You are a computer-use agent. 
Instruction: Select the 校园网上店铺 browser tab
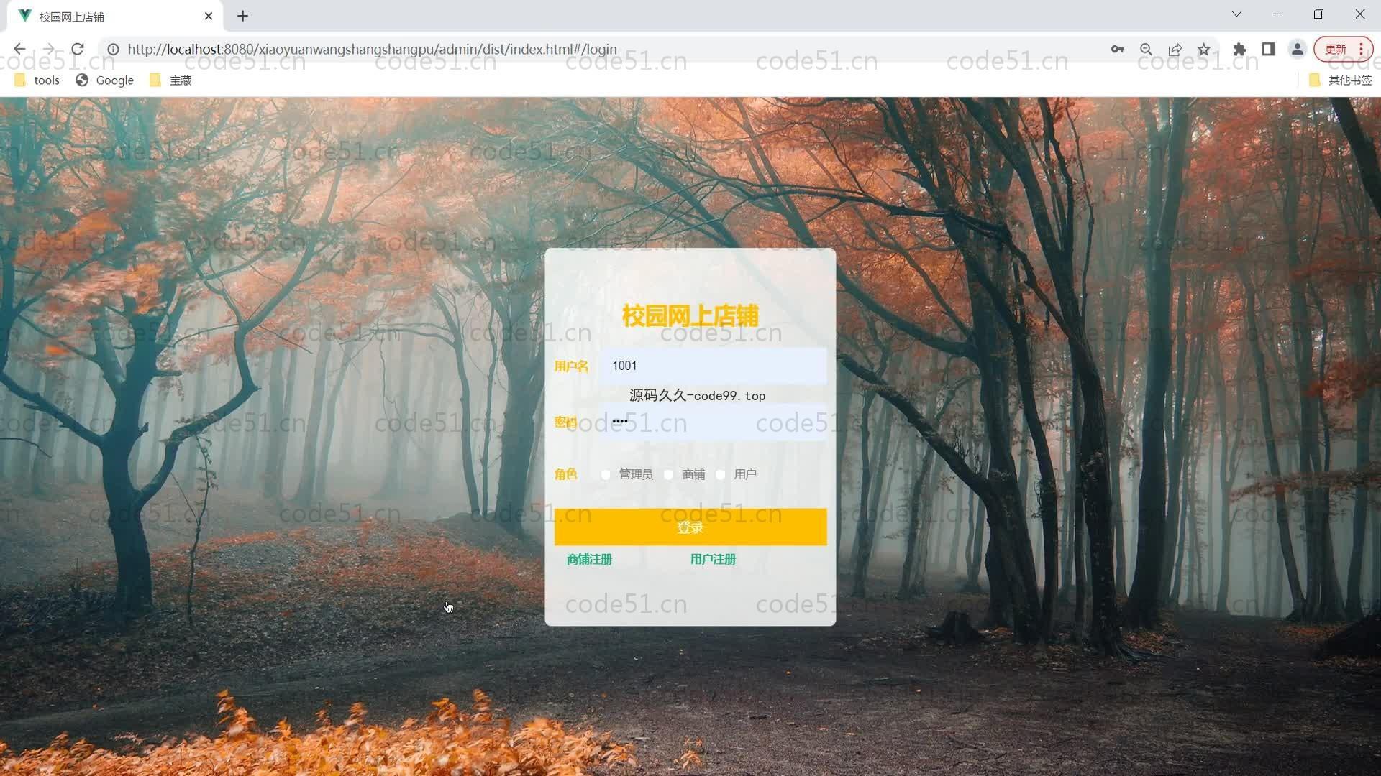pyautogui.click(x=115, y=16)
